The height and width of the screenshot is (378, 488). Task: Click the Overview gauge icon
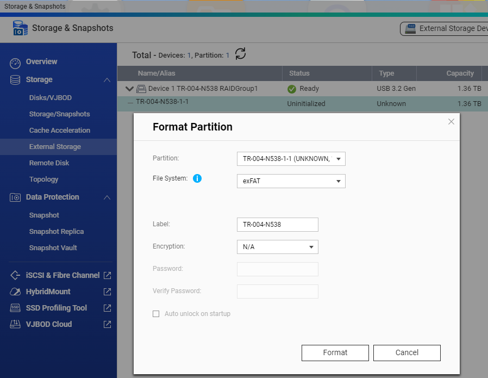point(15,63)
